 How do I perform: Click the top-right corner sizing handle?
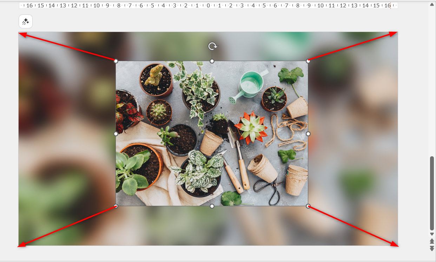pyautogui.click(x=308, y=61)
